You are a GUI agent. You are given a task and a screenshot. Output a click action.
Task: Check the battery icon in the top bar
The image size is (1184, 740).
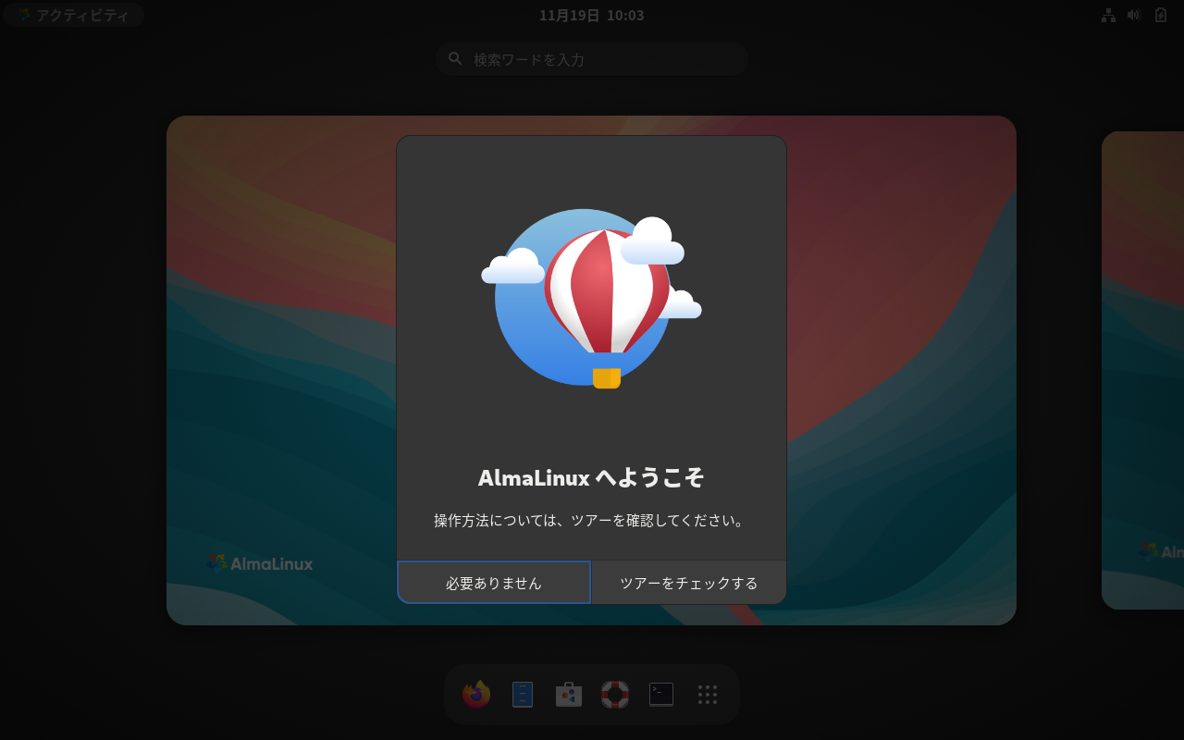pos(1160,15)
